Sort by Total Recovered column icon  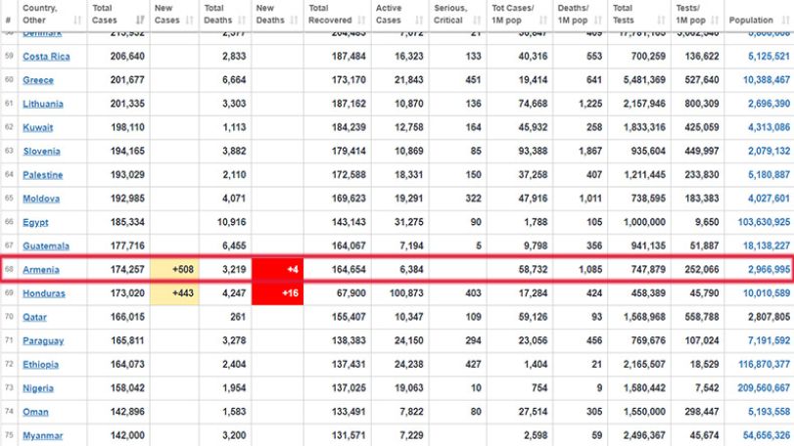click(361, 21)
